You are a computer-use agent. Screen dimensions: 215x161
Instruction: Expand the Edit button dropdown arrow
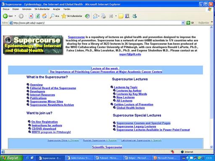coord(116,16)
